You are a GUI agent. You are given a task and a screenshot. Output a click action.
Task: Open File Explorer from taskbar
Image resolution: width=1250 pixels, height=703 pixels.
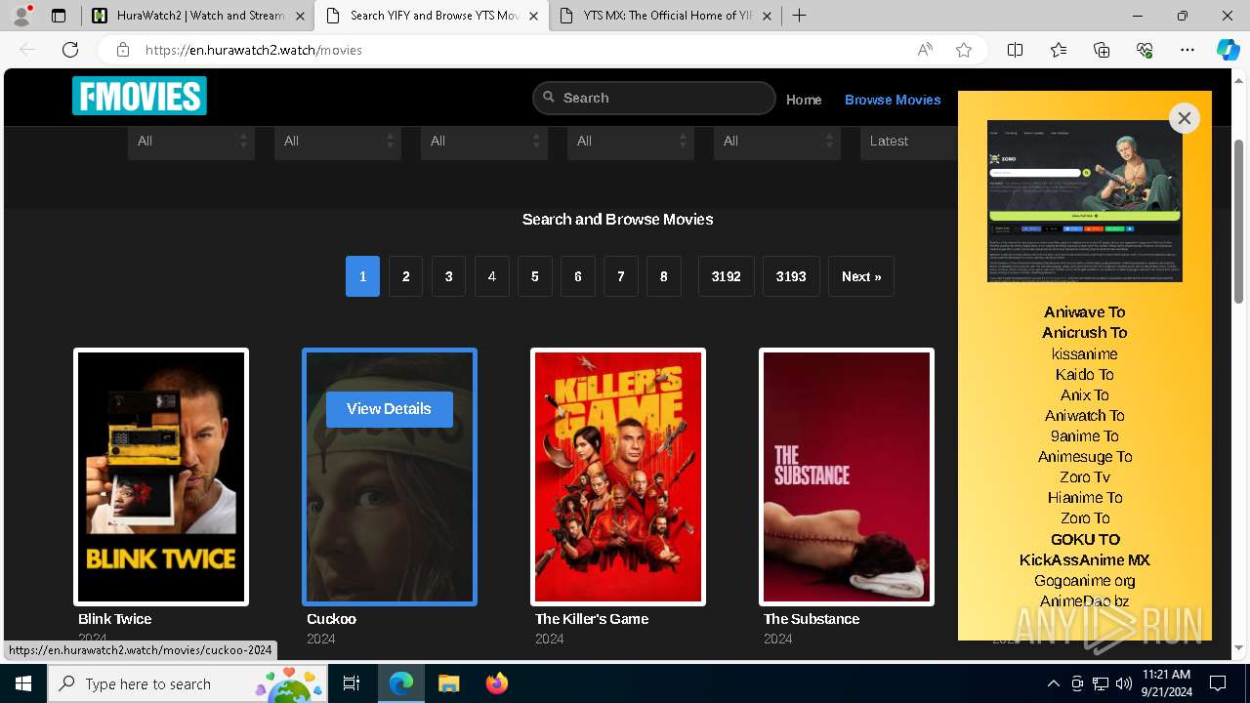(448, 683)
